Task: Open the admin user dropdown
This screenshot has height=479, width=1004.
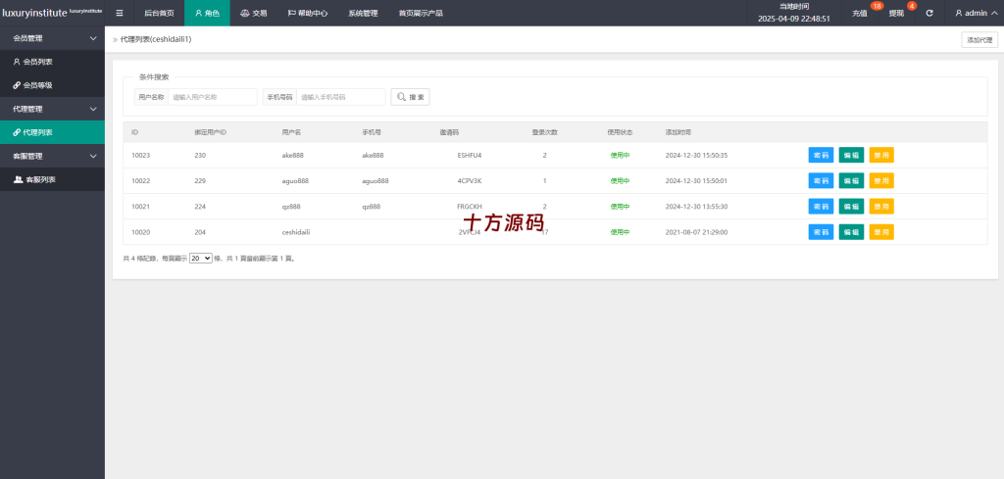Action: (976, 13)
